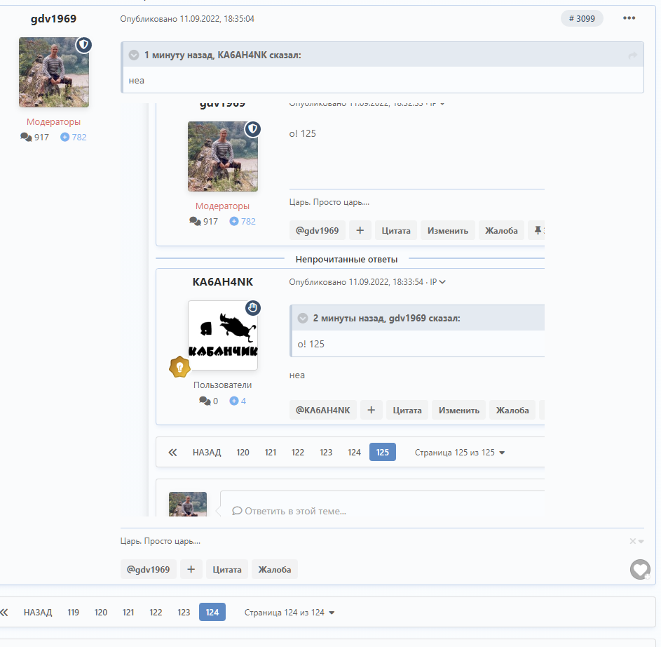Click the 'Цитата' button at bottom
The image size is (661, 647).
coord(227,569)
